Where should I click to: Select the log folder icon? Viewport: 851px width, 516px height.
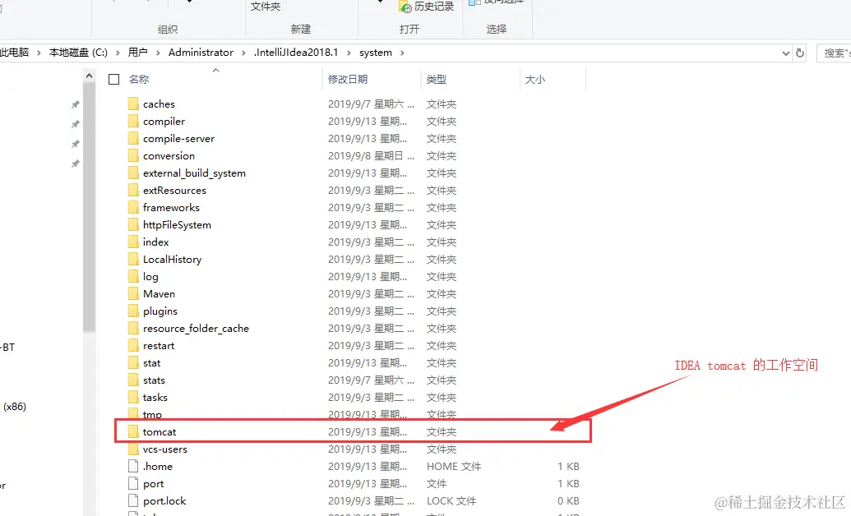pyautogui.click(x=133, y=277)
